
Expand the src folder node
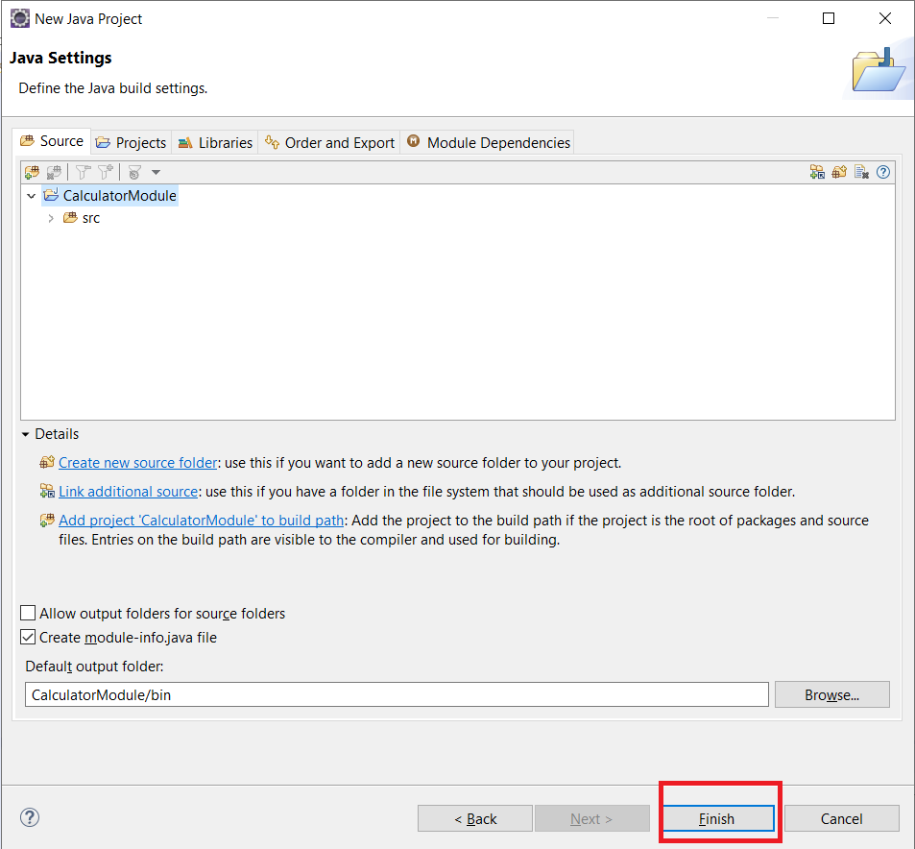[51, 218]
